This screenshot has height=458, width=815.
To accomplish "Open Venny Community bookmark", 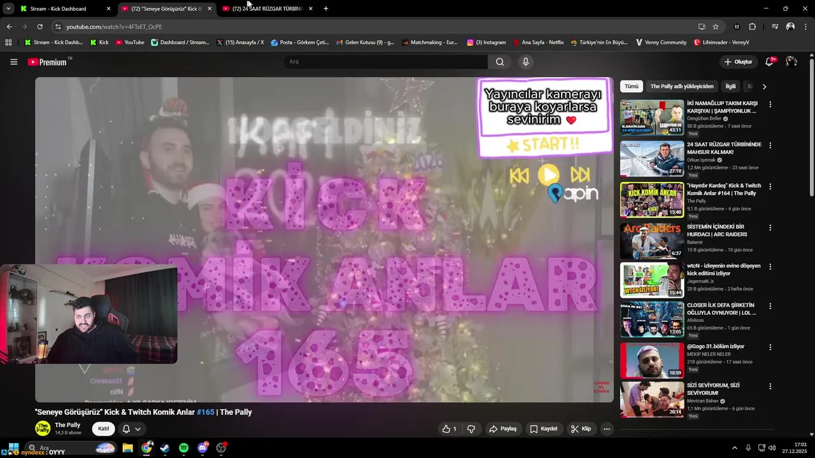I will pos(661,43).
